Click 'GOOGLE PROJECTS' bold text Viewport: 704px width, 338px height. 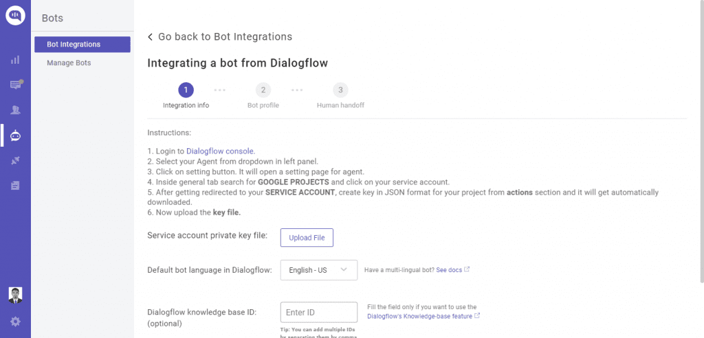pyautogui.click(x=294, y=182)
